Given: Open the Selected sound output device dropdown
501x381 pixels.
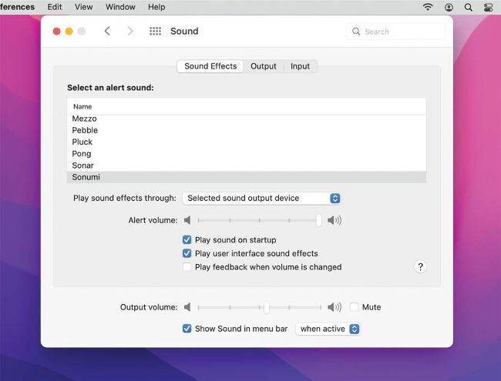Looking at the screenshot, I should [x=262, y=198].
